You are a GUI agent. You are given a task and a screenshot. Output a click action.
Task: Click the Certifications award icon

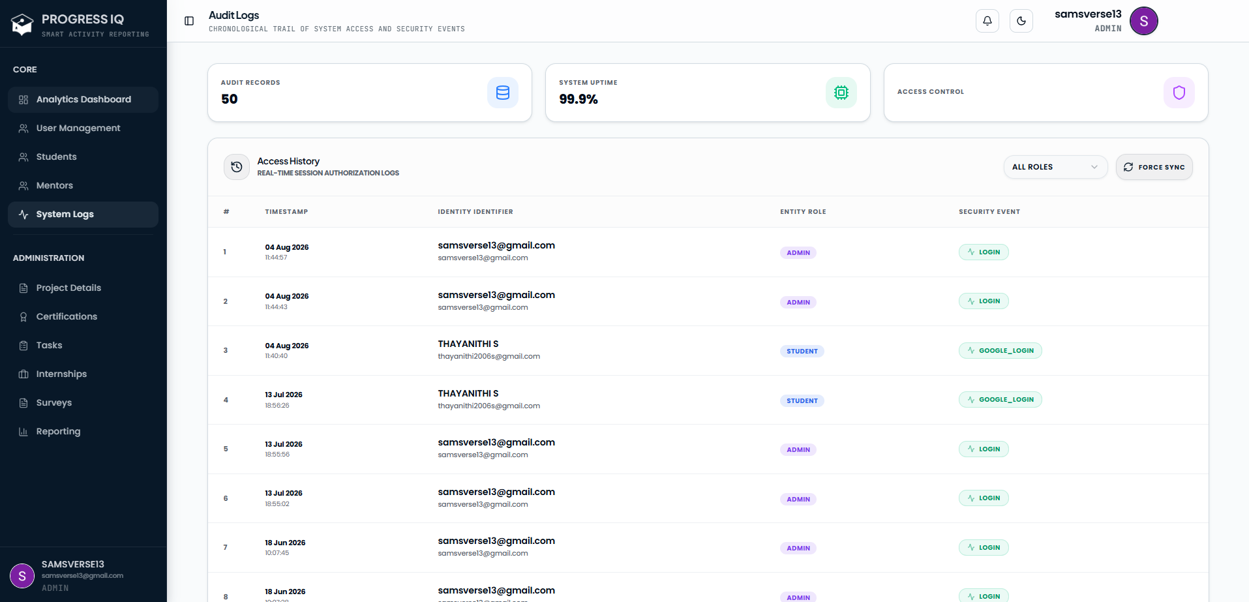pos(23,317)
